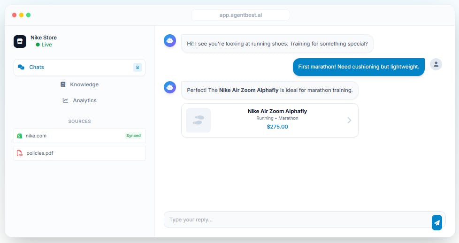Click the Shopify icon beside nike.com

20,136
